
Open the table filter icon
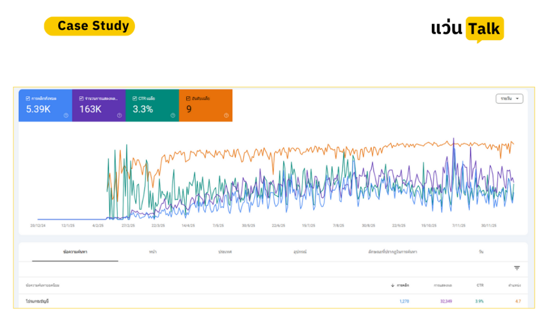(x=517, y=268)
